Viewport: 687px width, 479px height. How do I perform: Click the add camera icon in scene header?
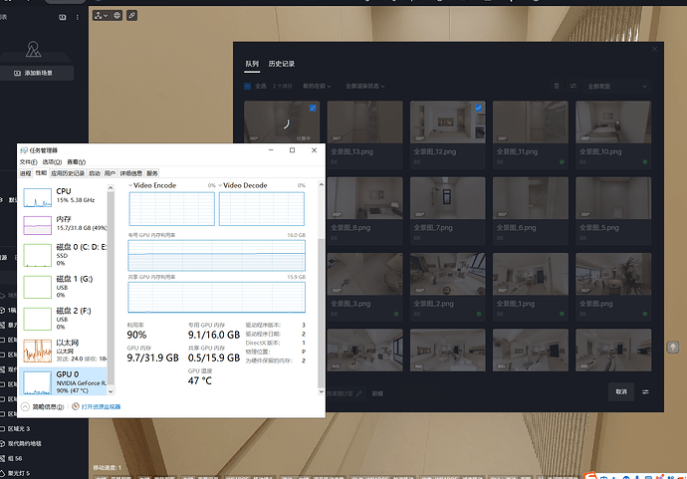62,17
